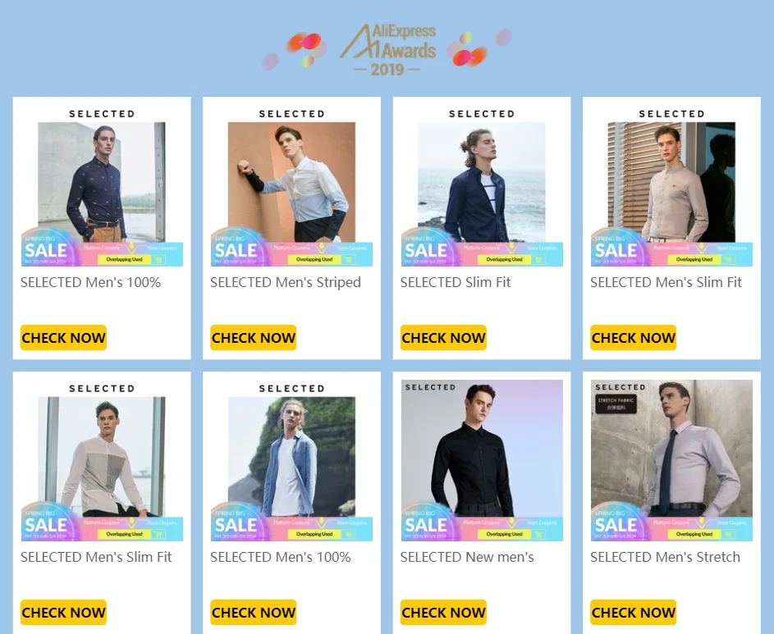The width and height of the screenshot is (774, 634).
Task: Open the SELECTED Men's Stretch title link
Action: pos(665,557)
